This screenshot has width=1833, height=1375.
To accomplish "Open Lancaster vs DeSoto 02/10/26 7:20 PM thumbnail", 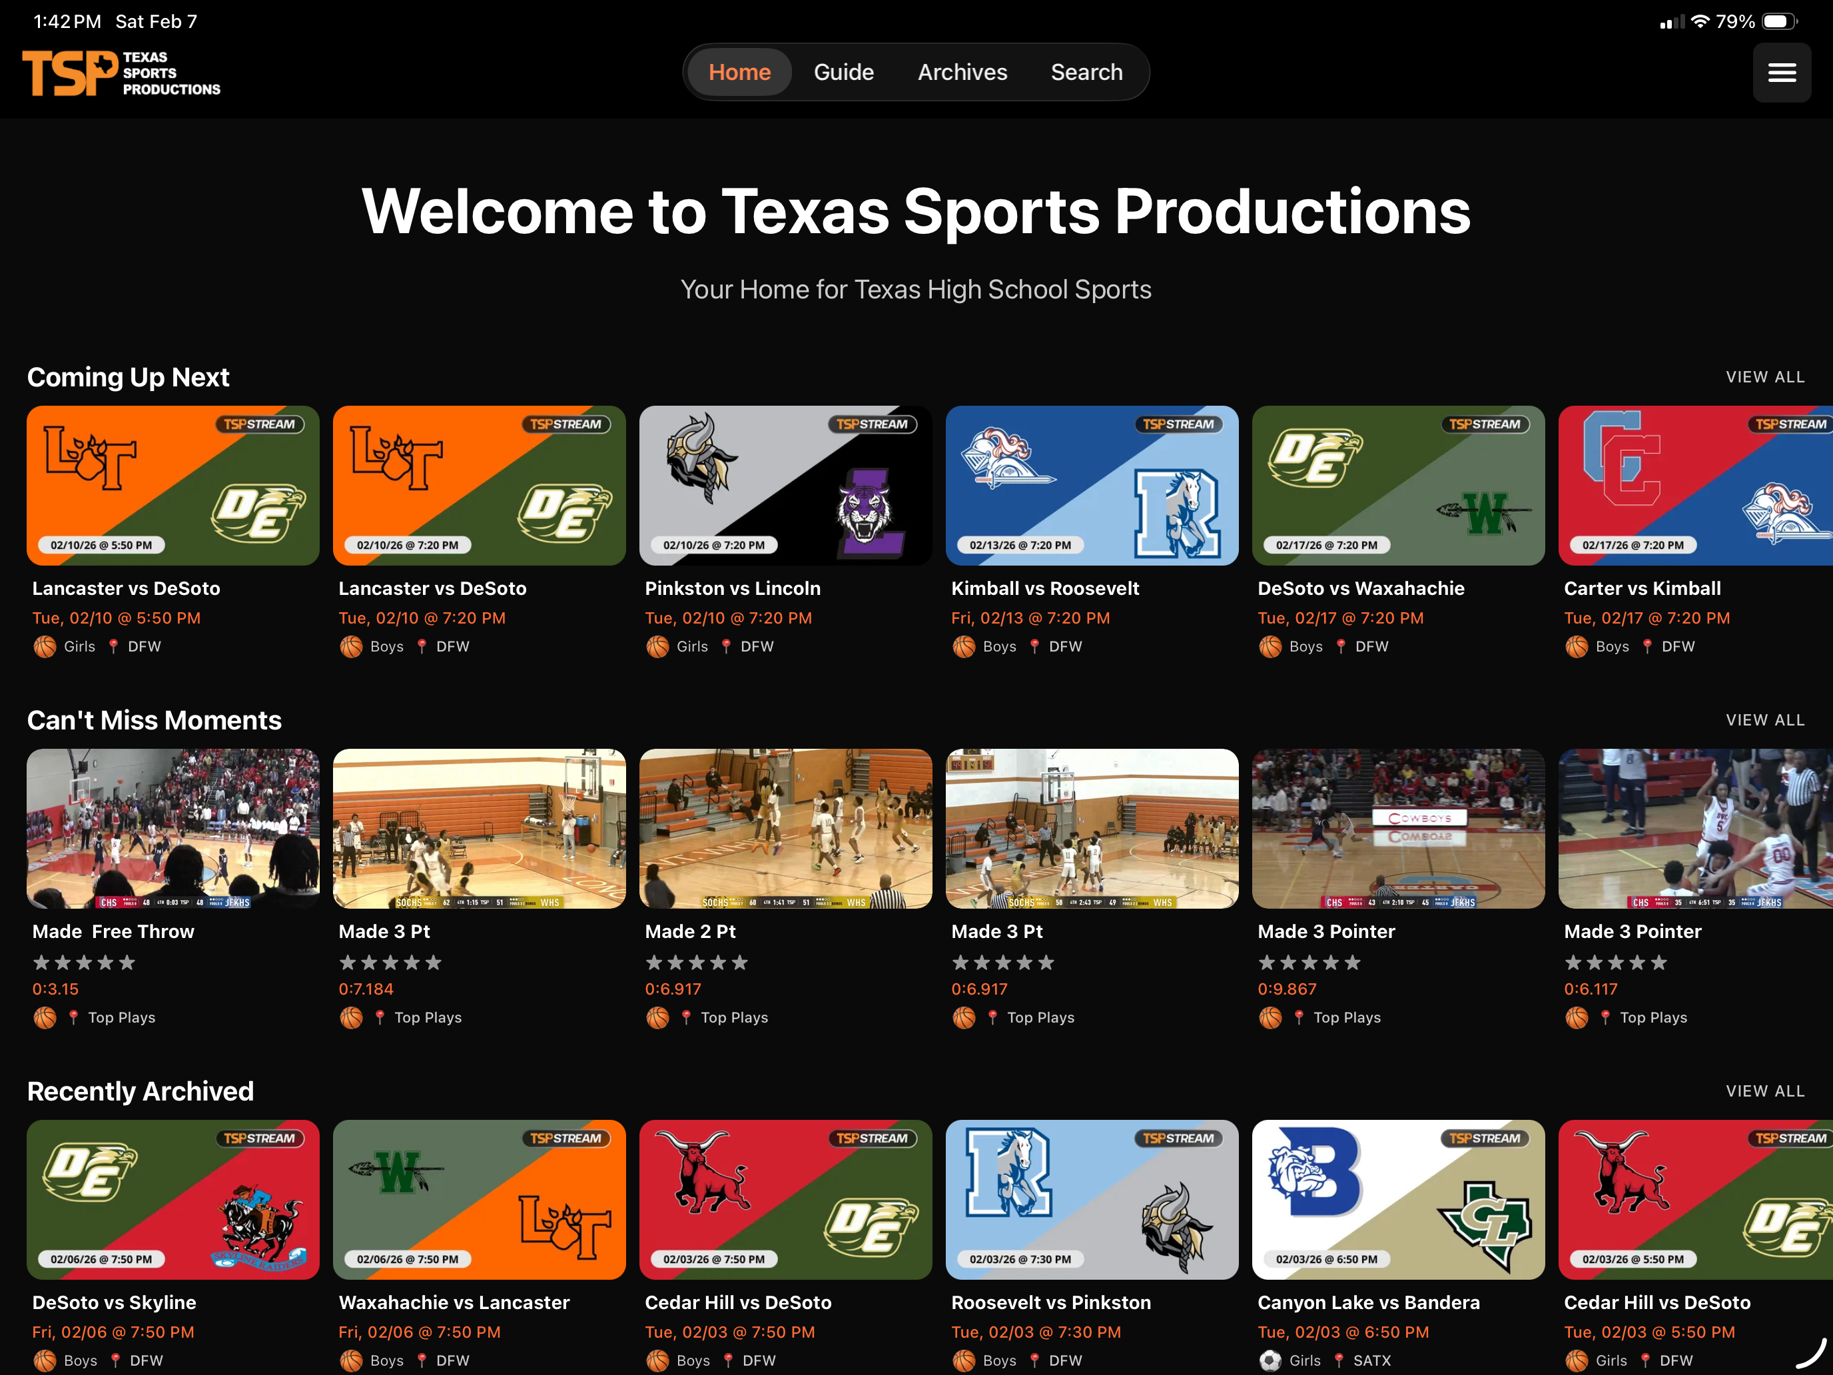I will (479, 486).
